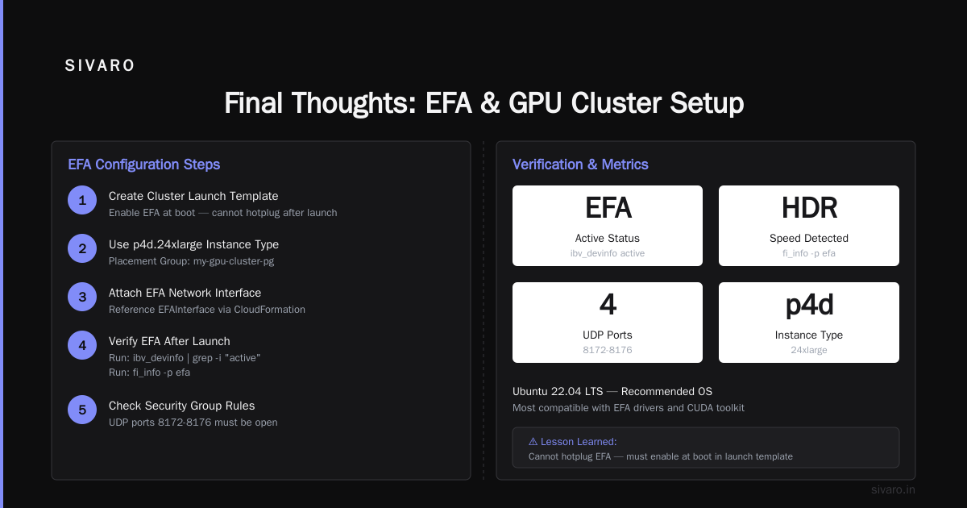The image size is (967, 508).
Task: Select the HDR Speed Detected card
Action: (809, 226)
